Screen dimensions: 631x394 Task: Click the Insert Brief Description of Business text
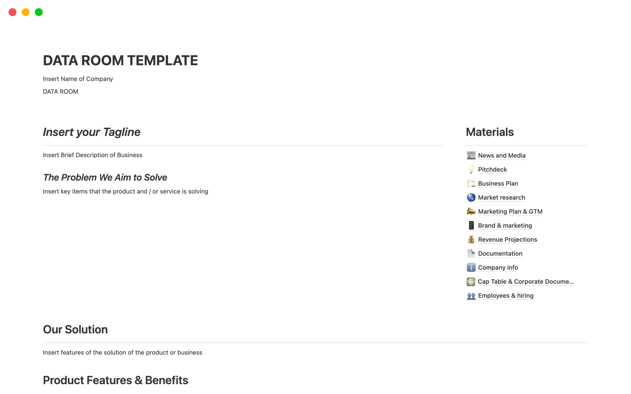pos(92,155)
